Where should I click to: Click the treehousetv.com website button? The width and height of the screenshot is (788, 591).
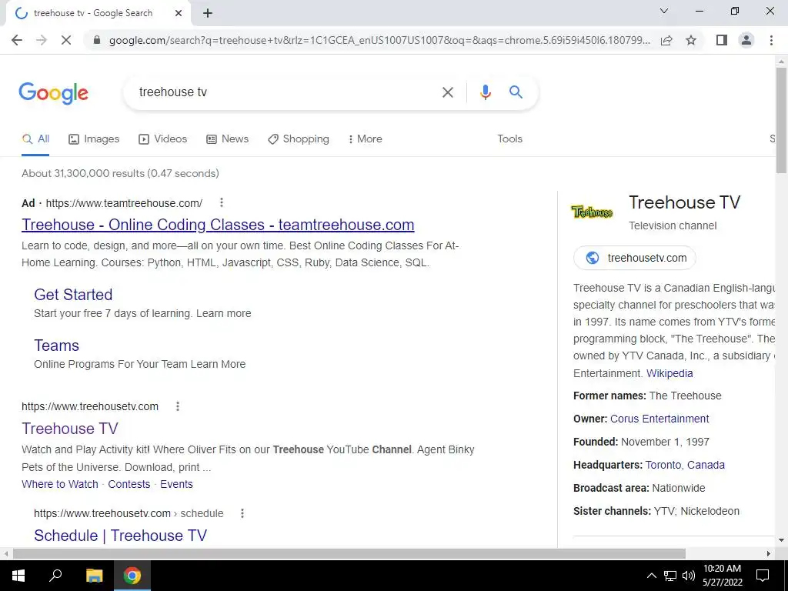(x=635, y=258)
